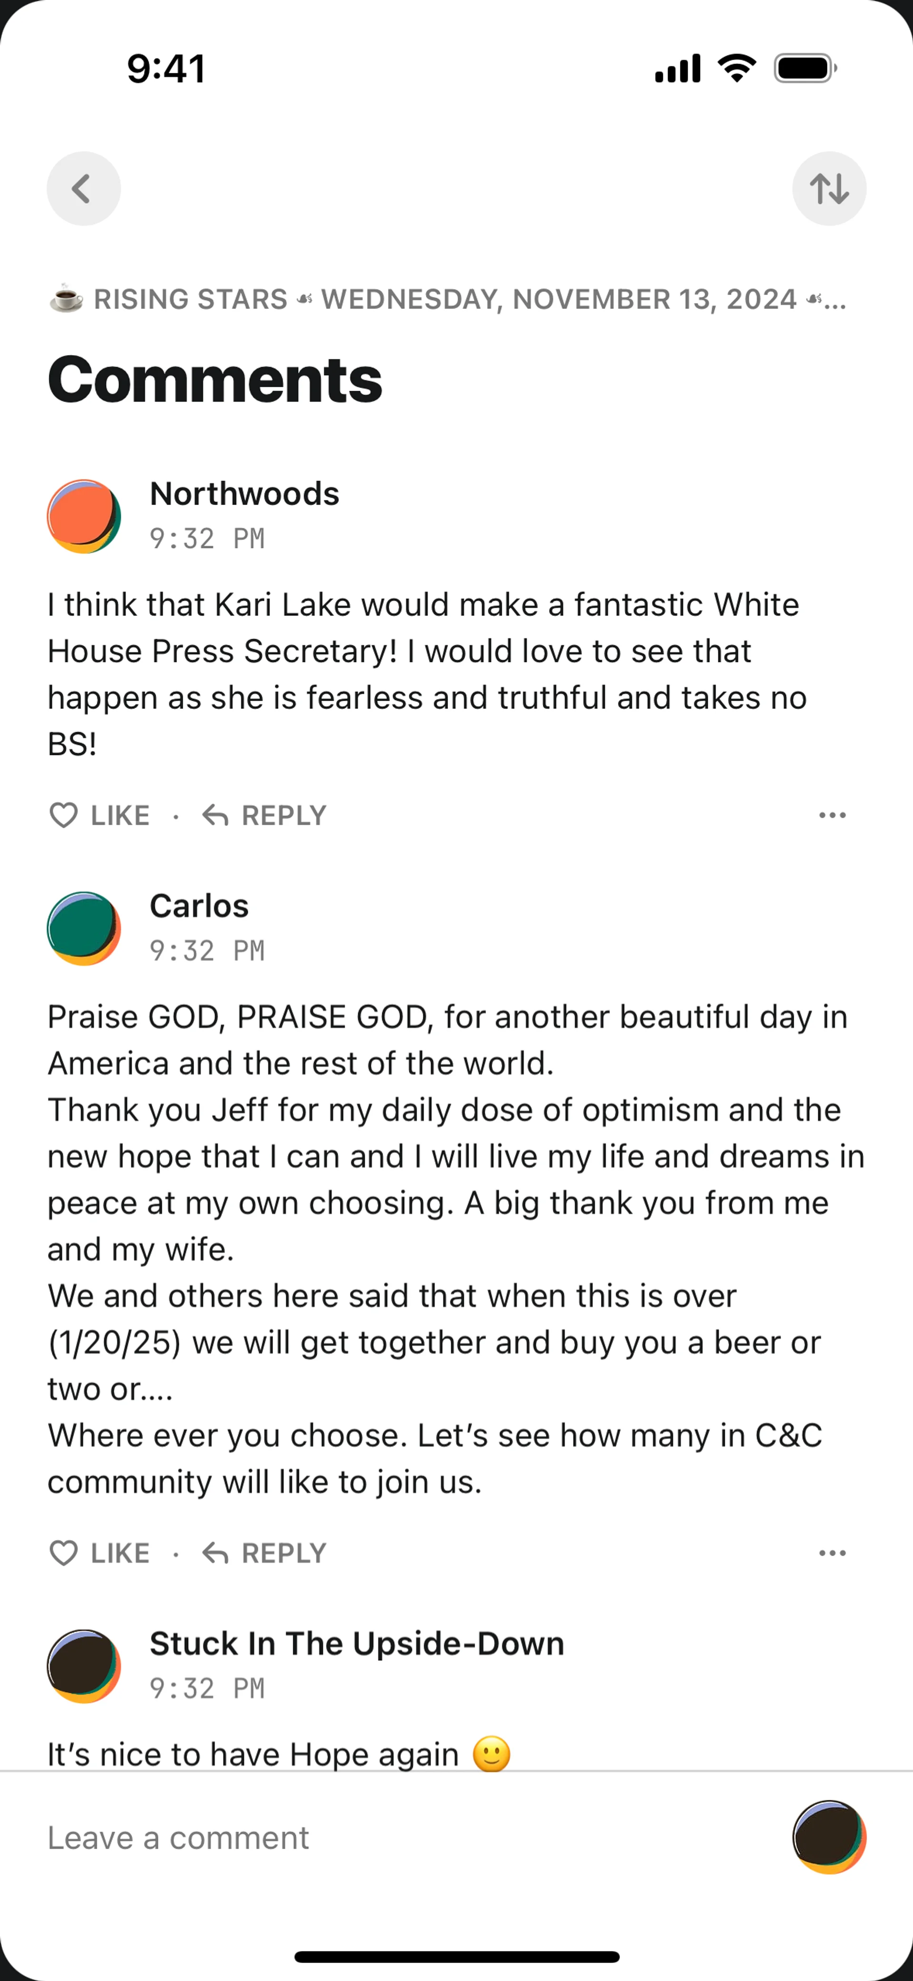Tap Stuck In The Upside-Down's avatar

click(x=83, y=1666)
